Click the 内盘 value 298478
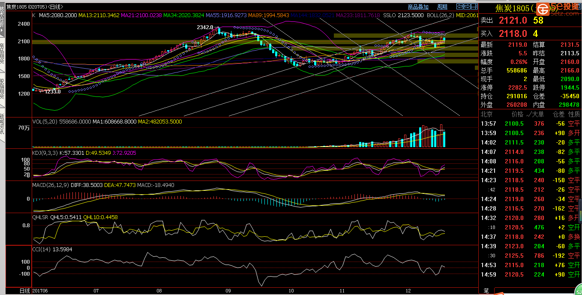582x295 pixels. 569,105
